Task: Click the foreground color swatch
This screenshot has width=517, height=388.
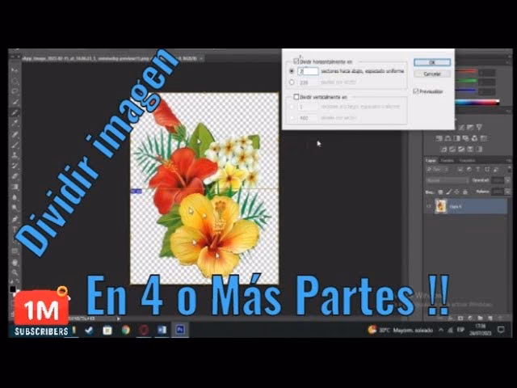Action: point(13,289)
